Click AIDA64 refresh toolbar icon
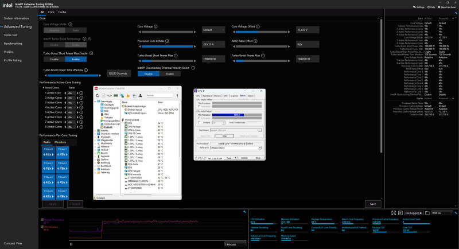This screenshot has height=249, width=459. tap(98, 95)
